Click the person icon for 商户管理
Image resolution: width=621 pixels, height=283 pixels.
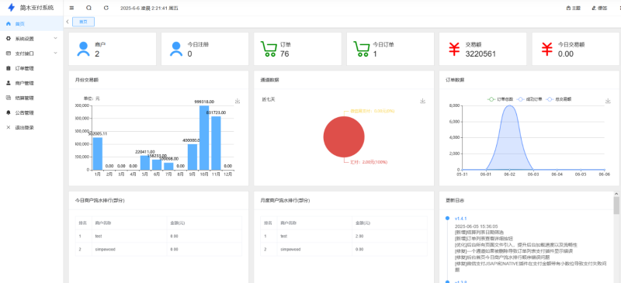[9, 83]
